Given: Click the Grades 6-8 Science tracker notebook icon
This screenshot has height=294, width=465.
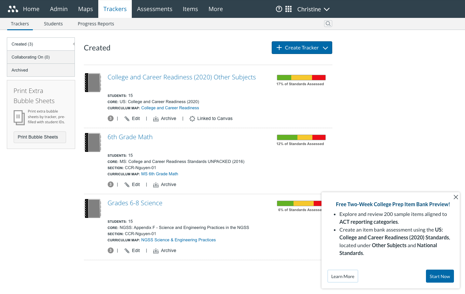Looking at the screenshot, I should click(x=93, y=208).
